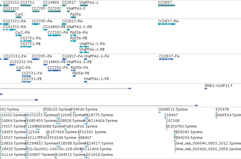The width and height of the screenshot is (241, 159).
Task: Select the RpS5b-PB protein label
Action: (x=81, y=73)
